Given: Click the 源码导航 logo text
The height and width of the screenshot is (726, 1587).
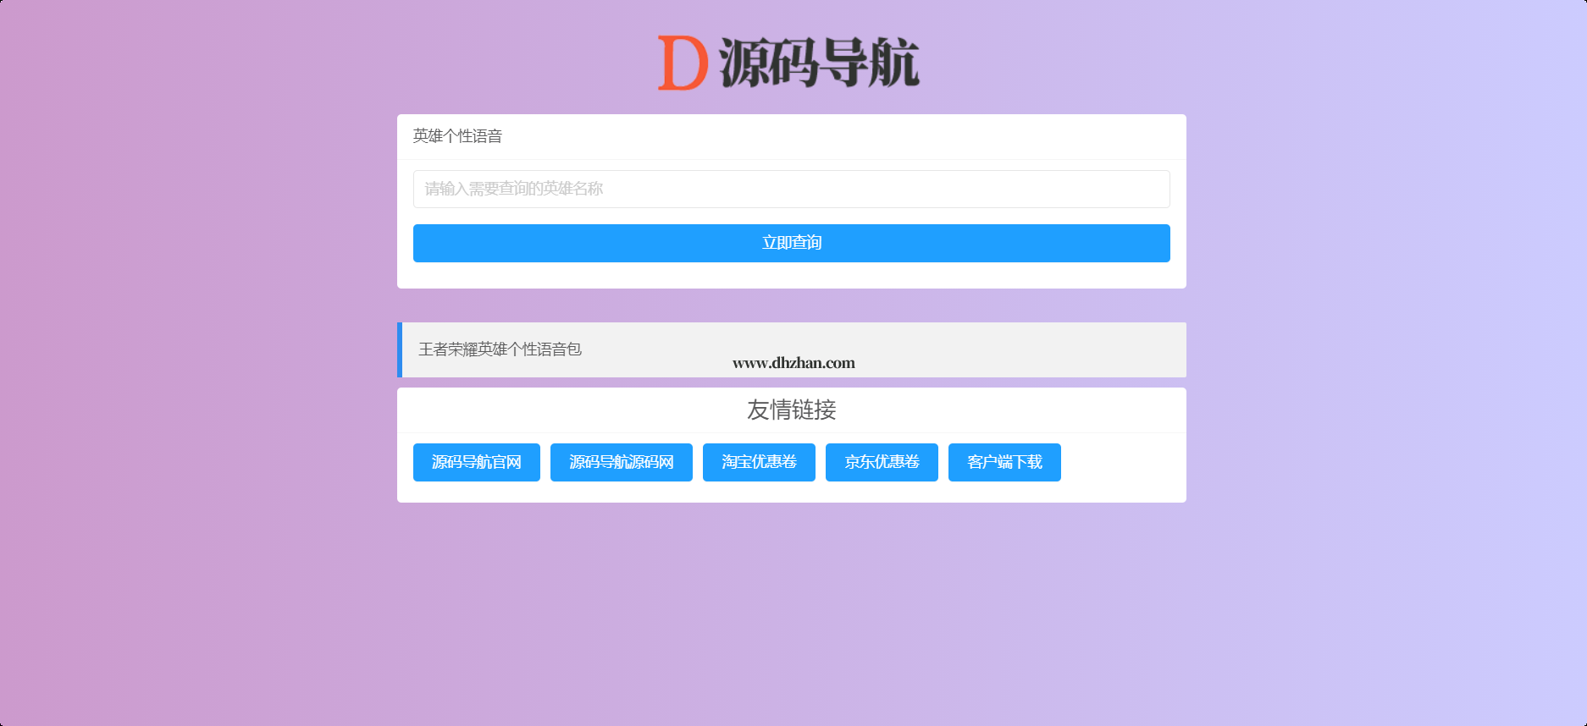Looking at the screenshot, I should click(819, 63).
